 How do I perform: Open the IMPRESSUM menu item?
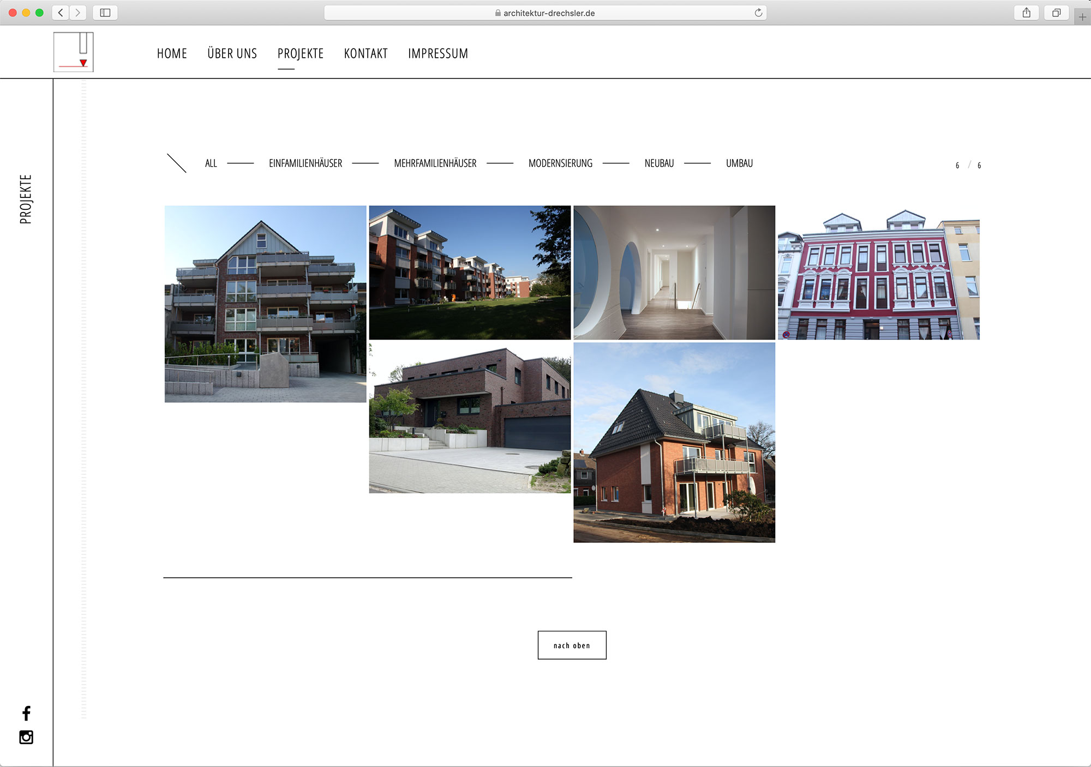click(x=438, y=53)
